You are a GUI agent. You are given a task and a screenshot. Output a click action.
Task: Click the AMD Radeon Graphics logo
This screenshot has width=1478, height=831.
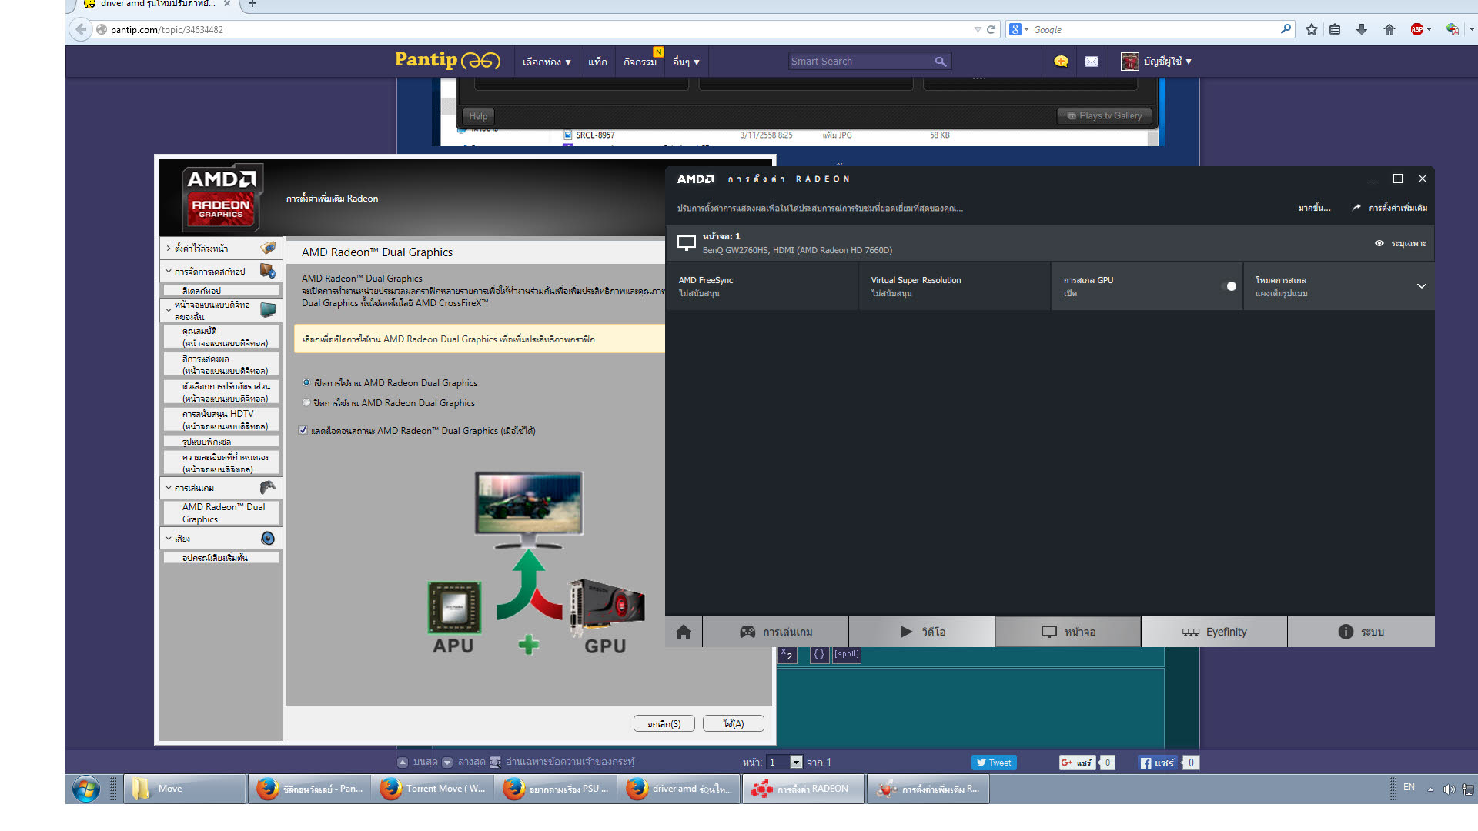(222, 198)
